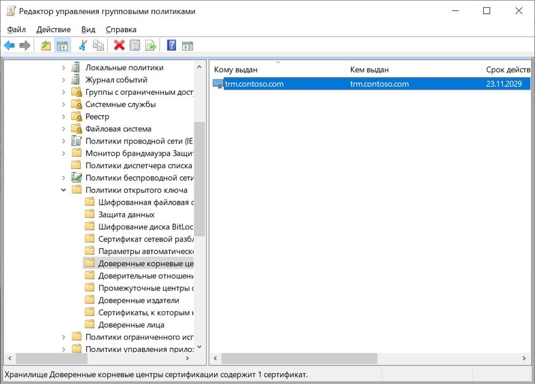Click the Export list toolbar icon
Screen dimensions: 535x384
pos(150,46)
